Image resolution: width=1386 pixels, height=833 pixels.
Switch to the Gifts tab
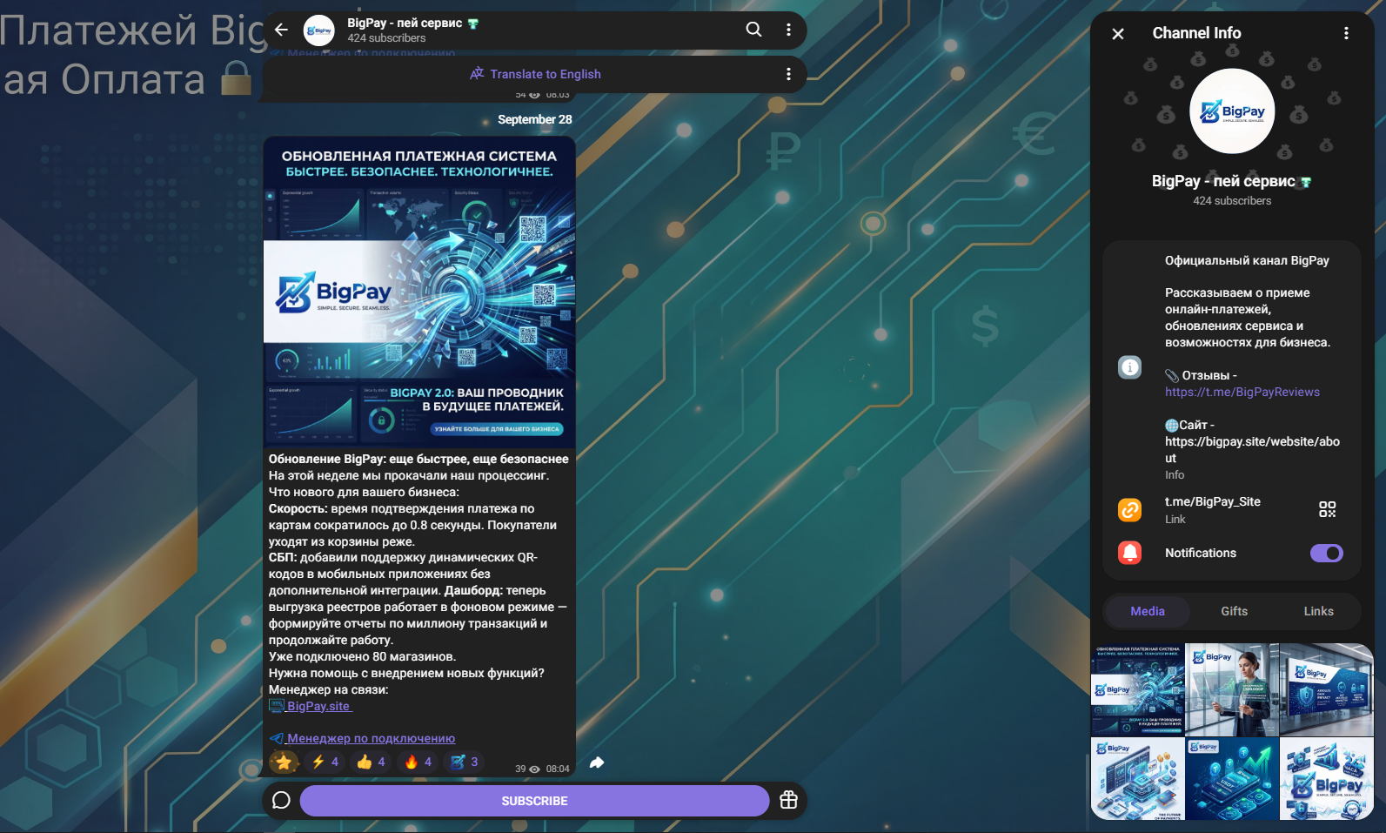click(x=1234, y=611)
